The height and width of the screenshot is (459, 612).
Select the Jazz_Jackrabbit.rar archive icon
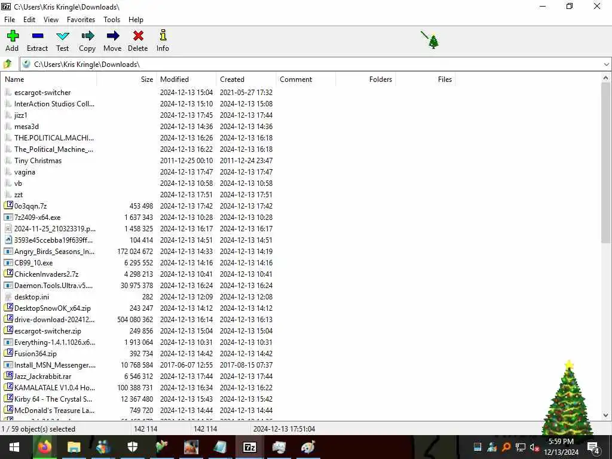pos(8,377)
